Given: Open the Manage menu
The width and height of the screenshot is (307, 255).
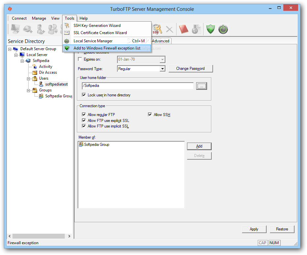Looking at the screenshot, I should click(39, 18).
